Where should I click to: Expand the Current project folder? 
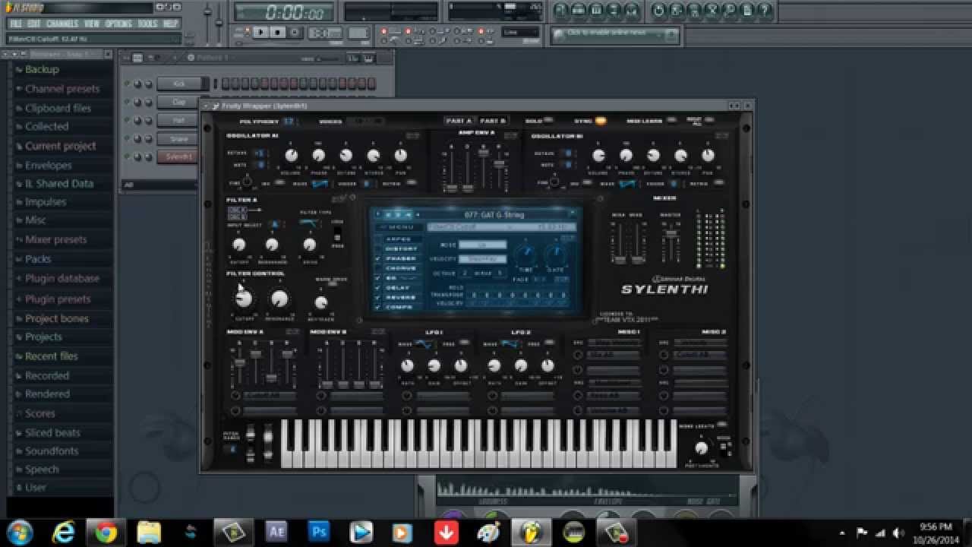[x=60, y=146]
